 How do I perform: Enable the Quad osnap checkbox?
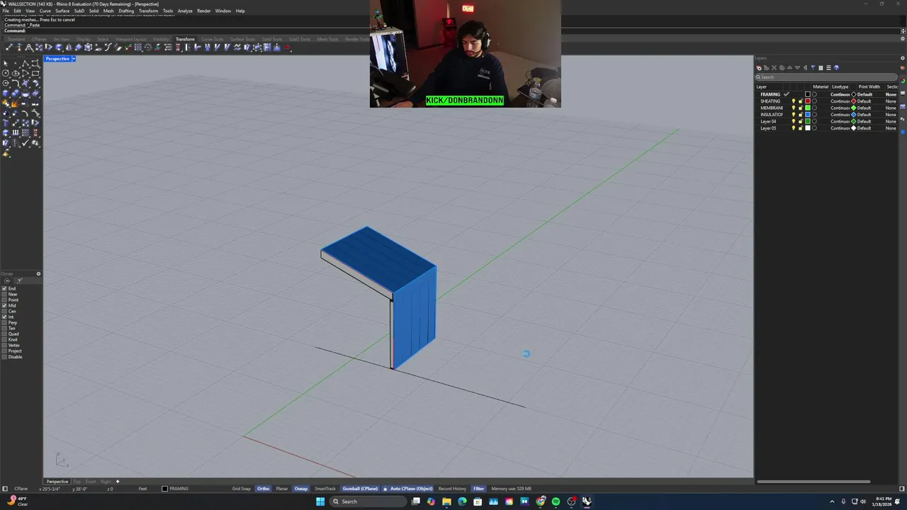pos(4,334)
